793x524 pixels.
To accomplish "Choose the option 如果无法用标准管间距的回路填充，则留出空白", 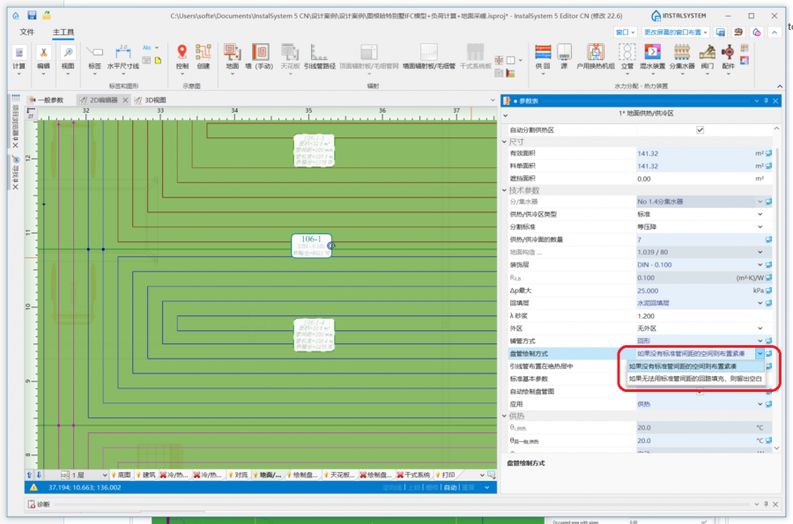I will click(x=694, y=379).
